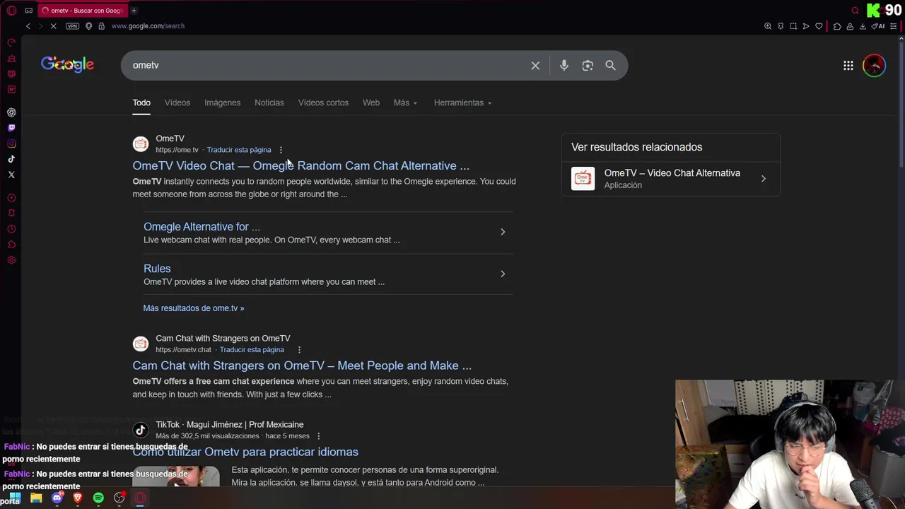Screen dimensions: 905x509
Task: Open sidebar settings gear icon
Action: [11, 260]
